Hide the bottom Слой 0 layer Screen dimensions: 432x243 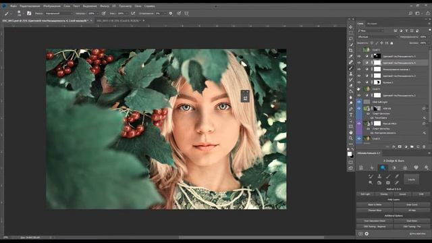(x=359, y=138)
